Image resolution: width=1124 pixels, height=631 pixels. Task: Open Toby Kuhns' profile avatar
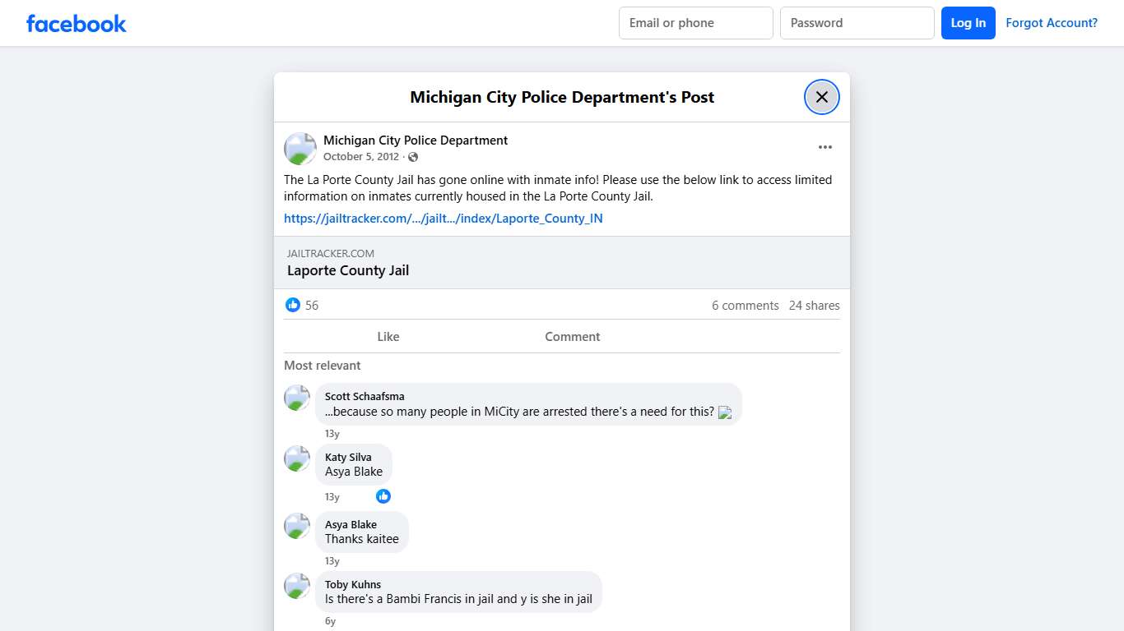tap(296, 586)
